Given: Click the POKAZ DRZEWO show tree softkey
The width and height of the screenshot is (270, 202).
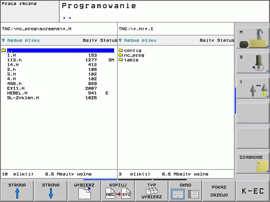Looking at the screenshot, I should pyautogui.click(x=219, y=191).
